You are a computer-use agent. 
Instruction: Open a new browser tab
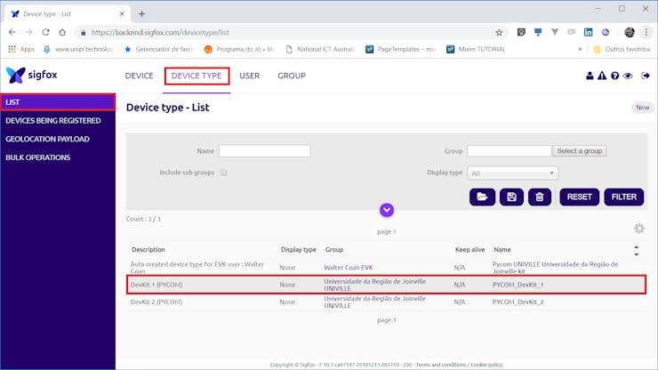point(142,14)
